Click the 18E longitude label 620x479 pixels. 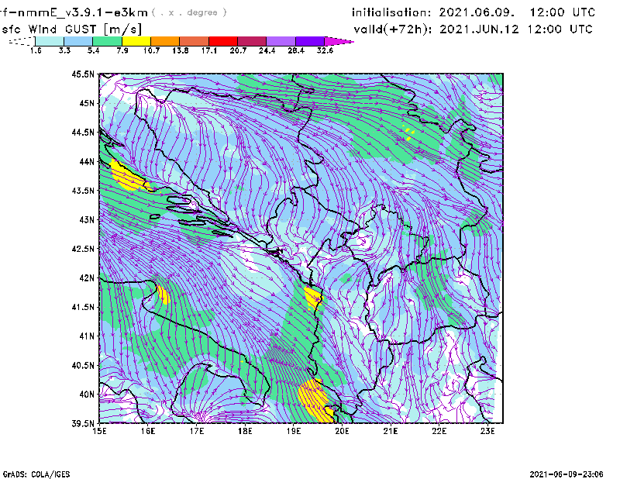pyautogui.click(x=245, y=431)
